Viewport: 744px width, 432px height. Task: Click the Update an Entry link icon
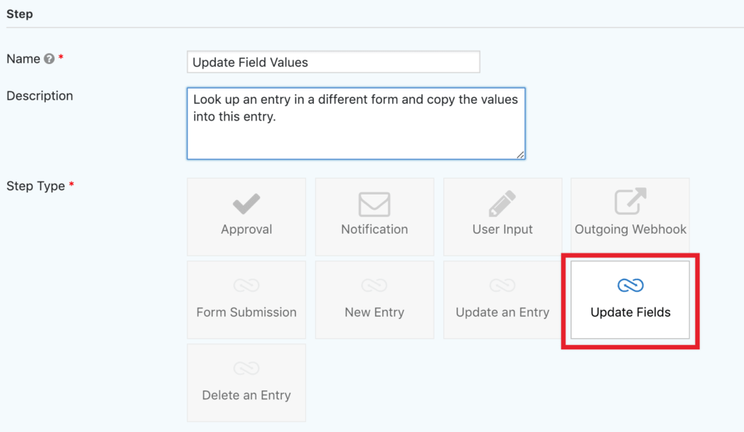[502, 286]
